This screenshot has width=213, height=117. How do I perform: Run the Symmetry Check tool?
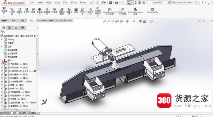pyautogui.click(x=82, y=11)
